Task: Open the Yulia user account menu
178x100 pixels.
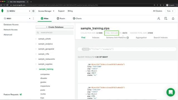Action: tap(170, 11)
